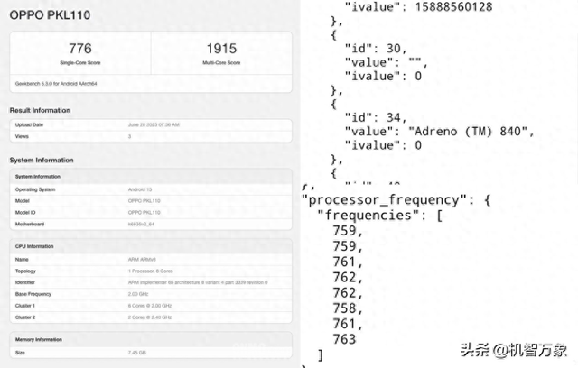Image resolution: width=578 pixels, height=368 pixels.
Task: Select the 1 Processor, 8 Cores value
Action: tap(151, 271)
